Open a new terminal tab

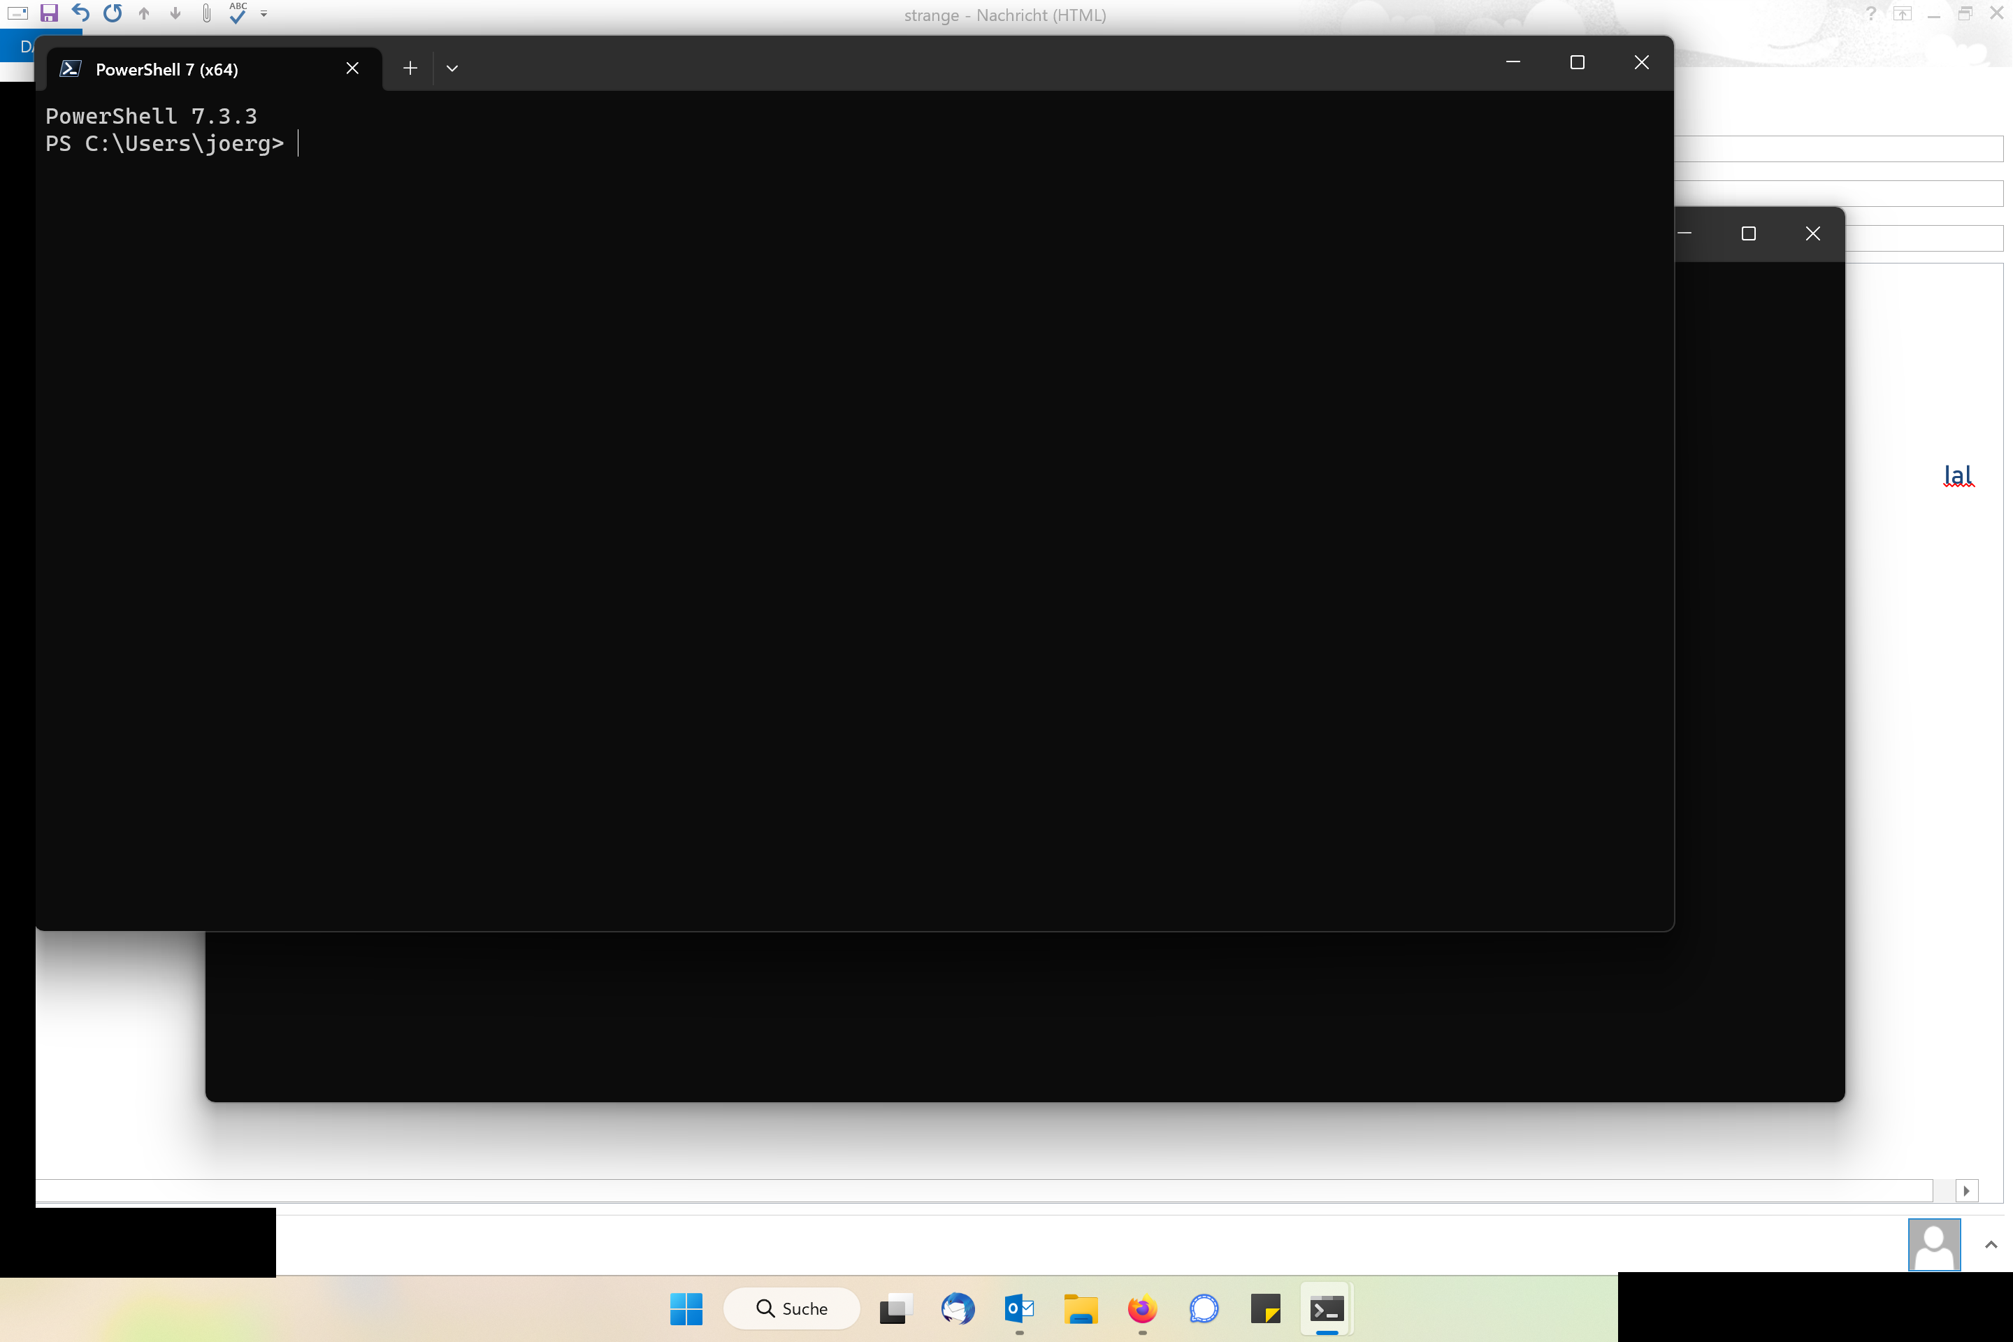point(410,68)
